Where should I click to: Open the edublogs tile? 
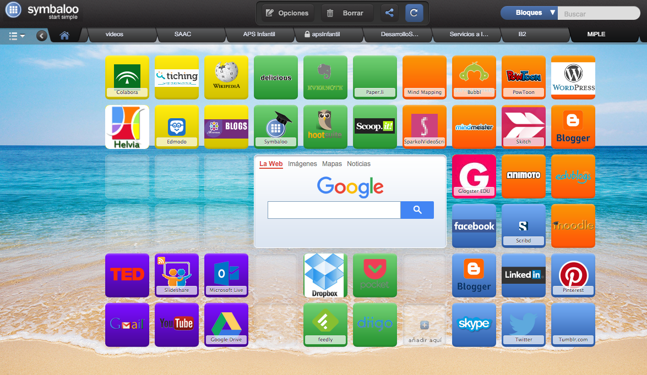[573, 177]
